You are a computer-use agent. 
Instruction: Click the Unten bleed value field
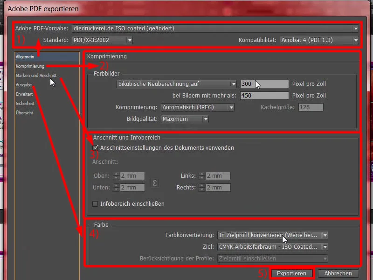tap(132, 188)
